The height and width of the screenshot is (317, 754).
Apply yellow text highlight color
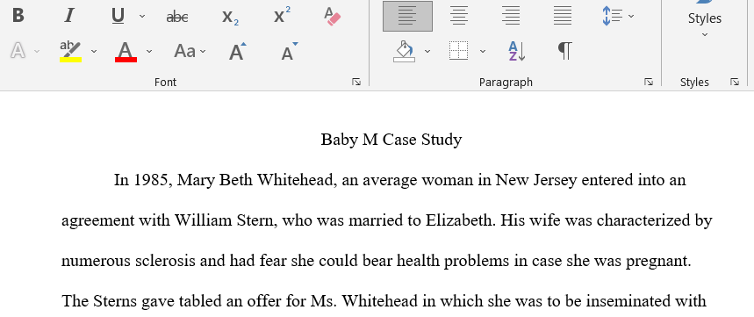[70, 51]
